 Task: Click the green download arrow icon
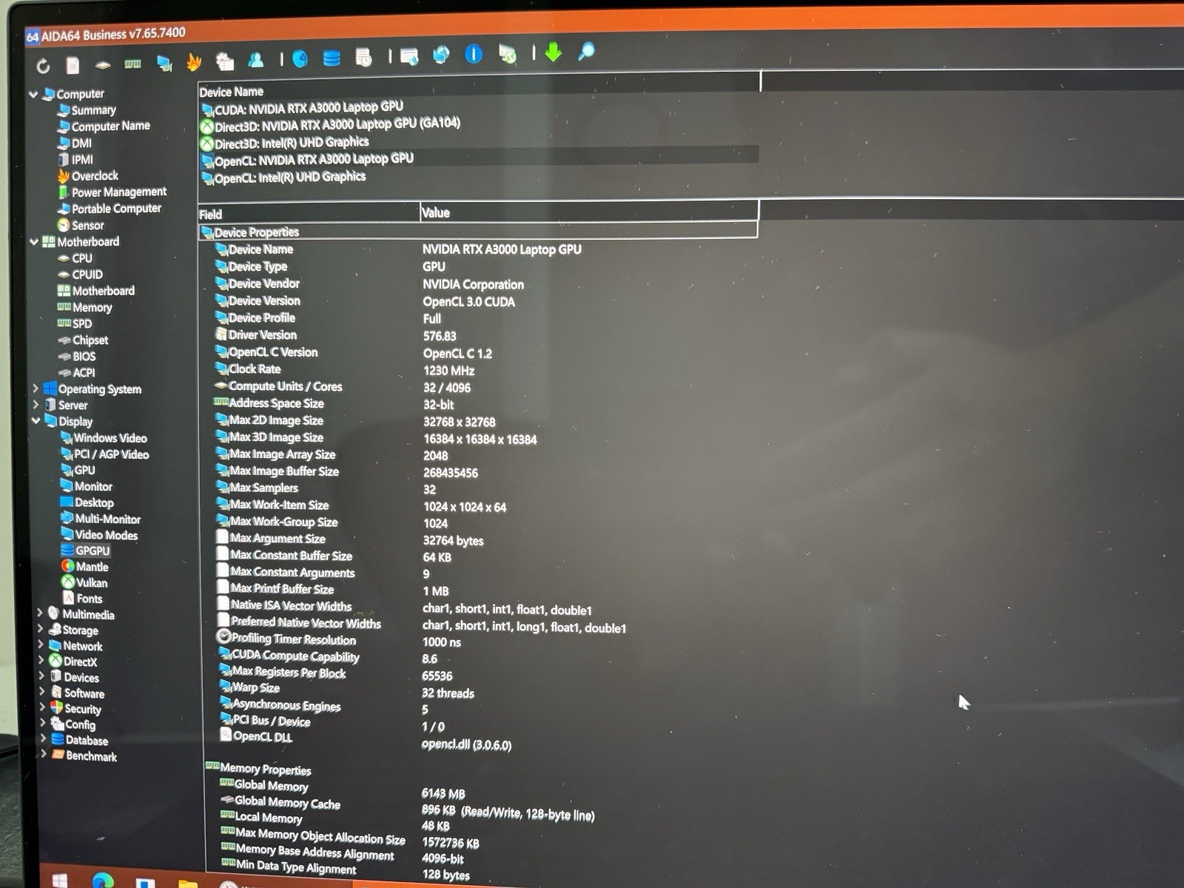pos(554,53)
